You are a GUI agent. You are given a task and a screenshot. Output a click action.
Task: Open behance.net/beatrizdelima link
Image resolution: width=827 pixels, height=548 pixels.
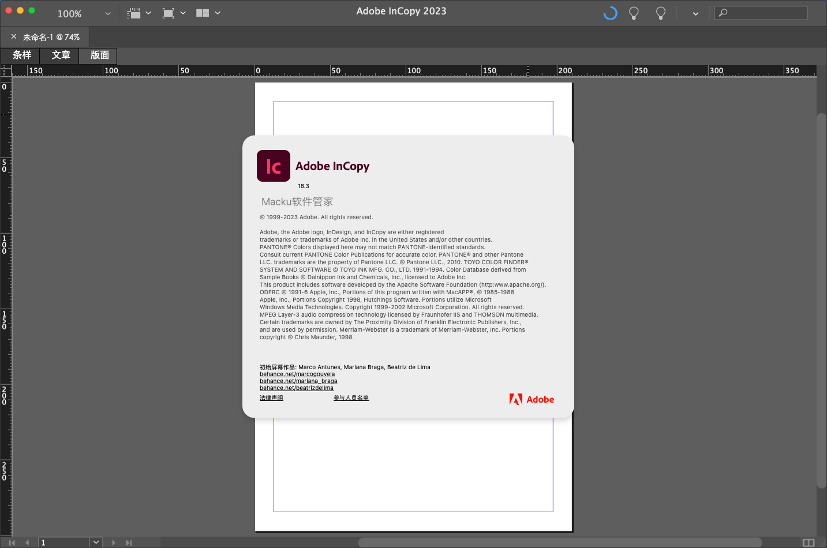point(297,388)
